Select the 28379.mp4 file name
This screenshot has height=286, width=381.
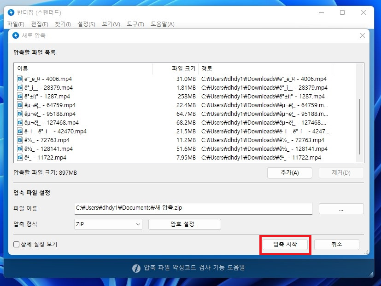coord(48,87)
